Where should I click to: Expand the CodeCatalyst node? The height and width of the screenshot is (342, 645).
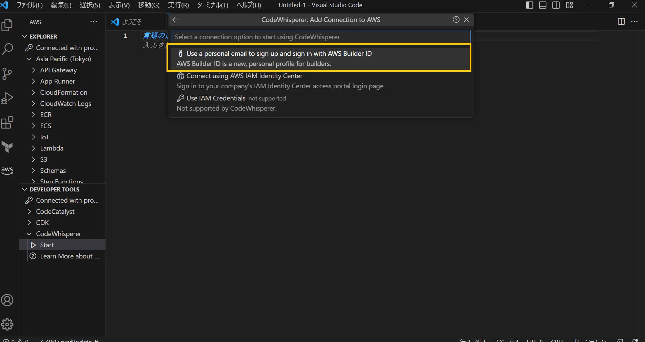(x=29, y=211)
